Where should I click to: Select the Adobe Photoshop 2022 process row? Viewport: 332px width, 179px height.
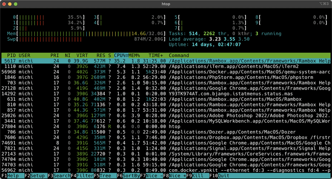tap(166, 116)
